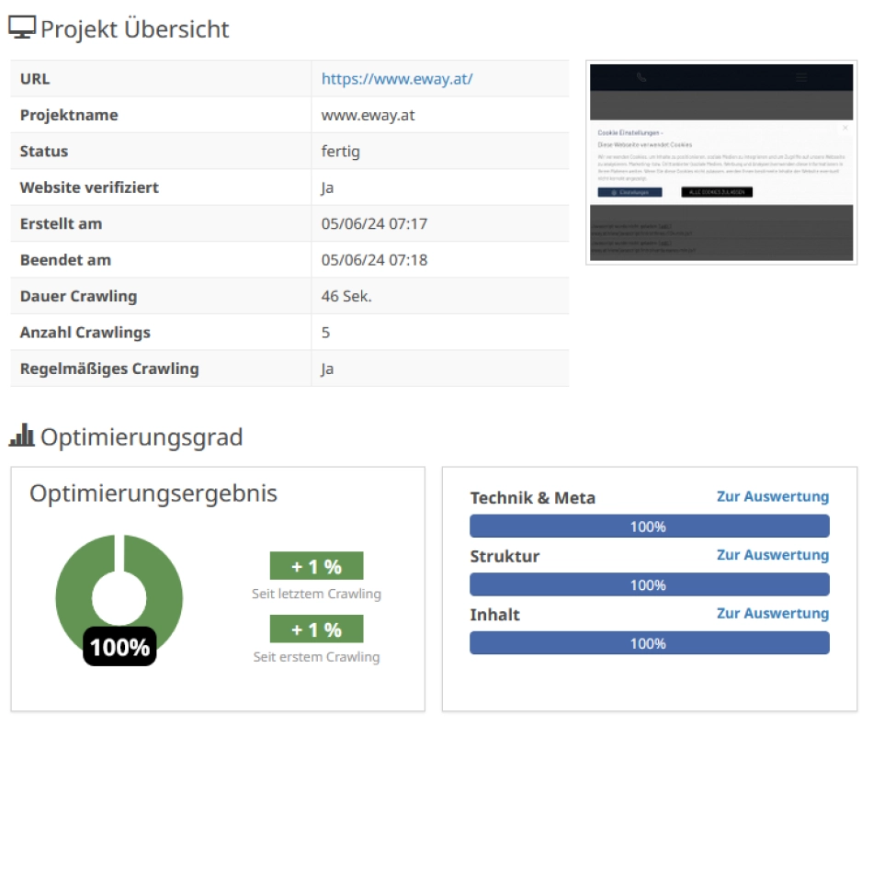Click the Struktur 100% progress bar
The image size is (873, 873).
[x=649, y=584]
